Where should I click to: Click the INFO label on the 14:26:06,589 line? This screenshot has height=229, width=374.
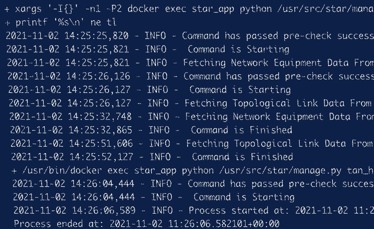(x=162, y=211)
